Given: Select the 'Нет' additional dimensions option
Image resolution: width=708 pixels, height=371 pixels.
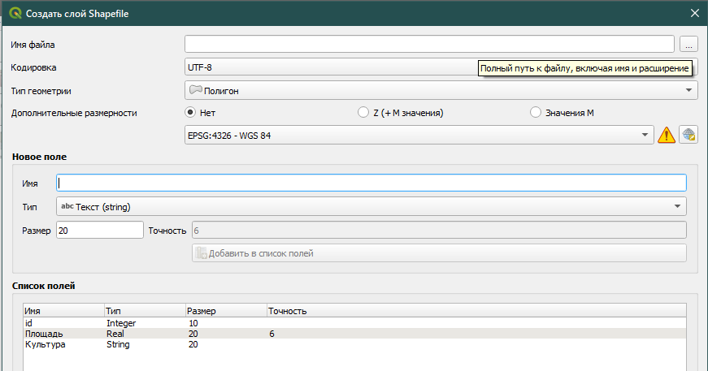Looking at the screenshot, I should pos(191,113).
